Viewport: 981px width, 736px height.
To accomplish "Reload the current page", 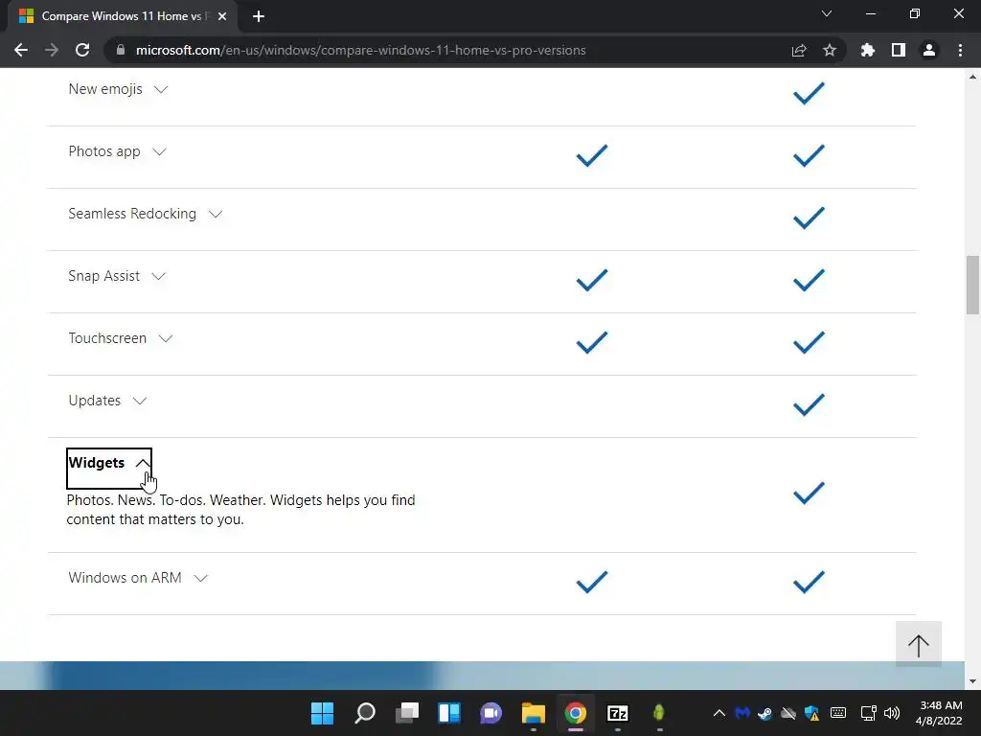I will pos(82,50).
